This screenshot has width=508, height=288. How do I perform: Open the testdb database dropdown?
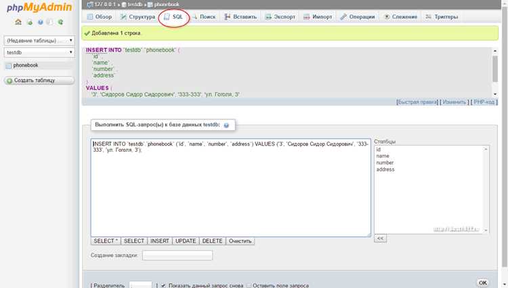[x=39, y=52]
